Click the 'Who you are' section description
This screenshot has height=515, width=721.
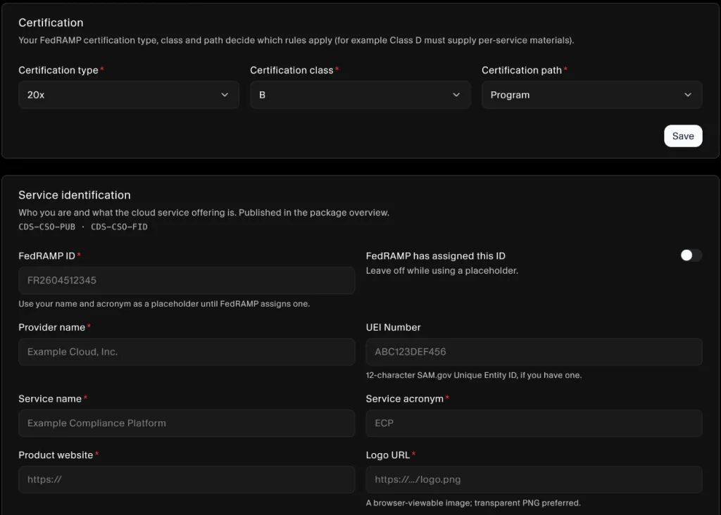203,212
